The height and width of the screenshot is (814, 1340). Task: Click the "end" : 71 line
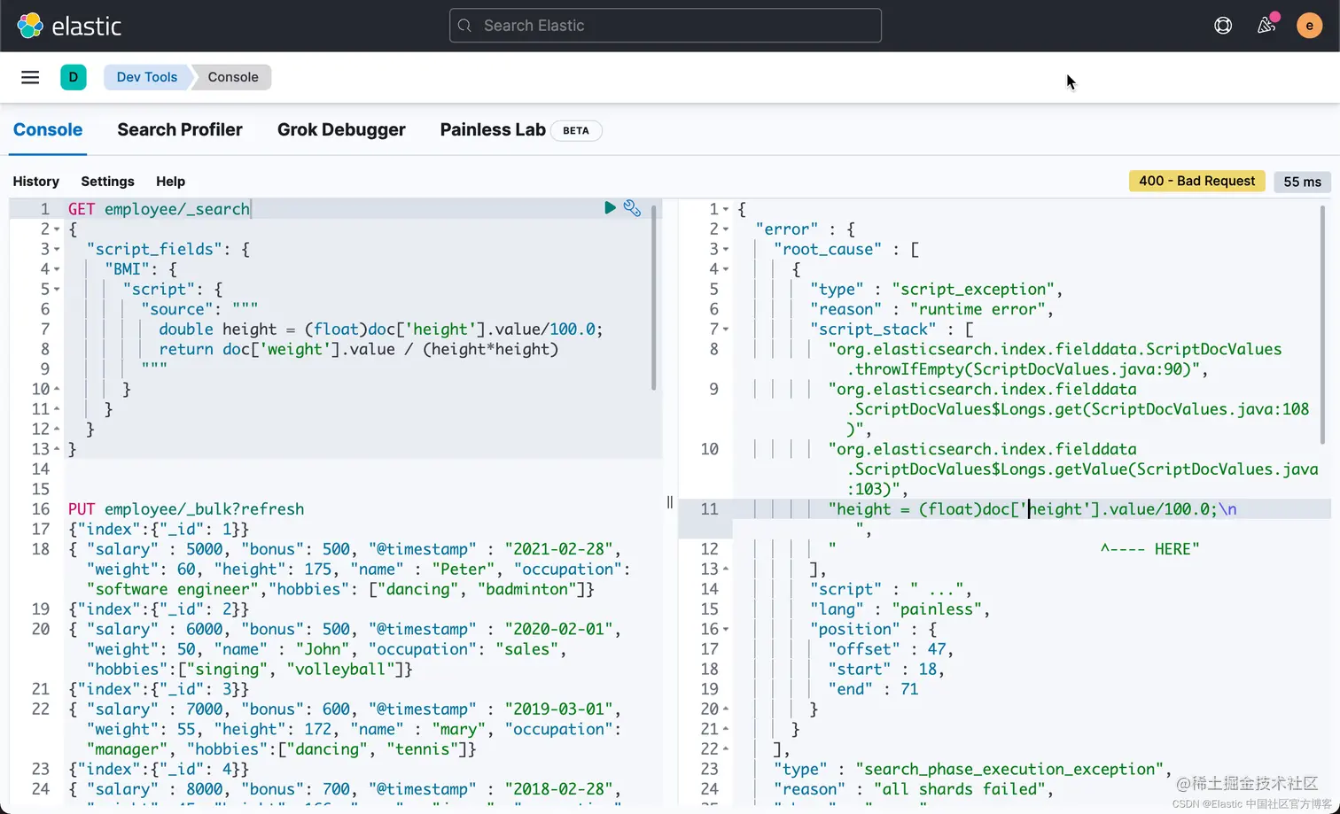tap(873, 689)
